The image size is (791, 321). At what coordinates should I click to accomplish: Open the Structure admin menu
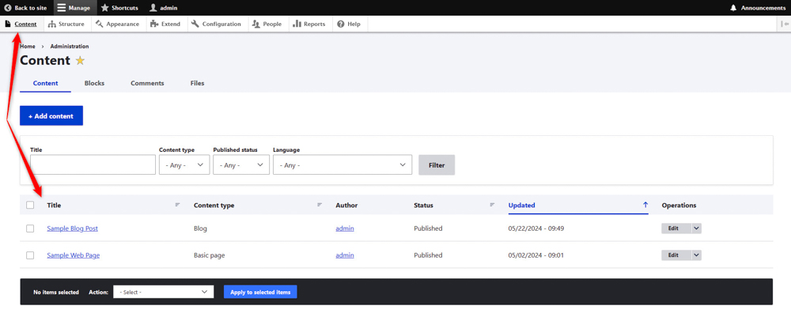pos(66,24)
